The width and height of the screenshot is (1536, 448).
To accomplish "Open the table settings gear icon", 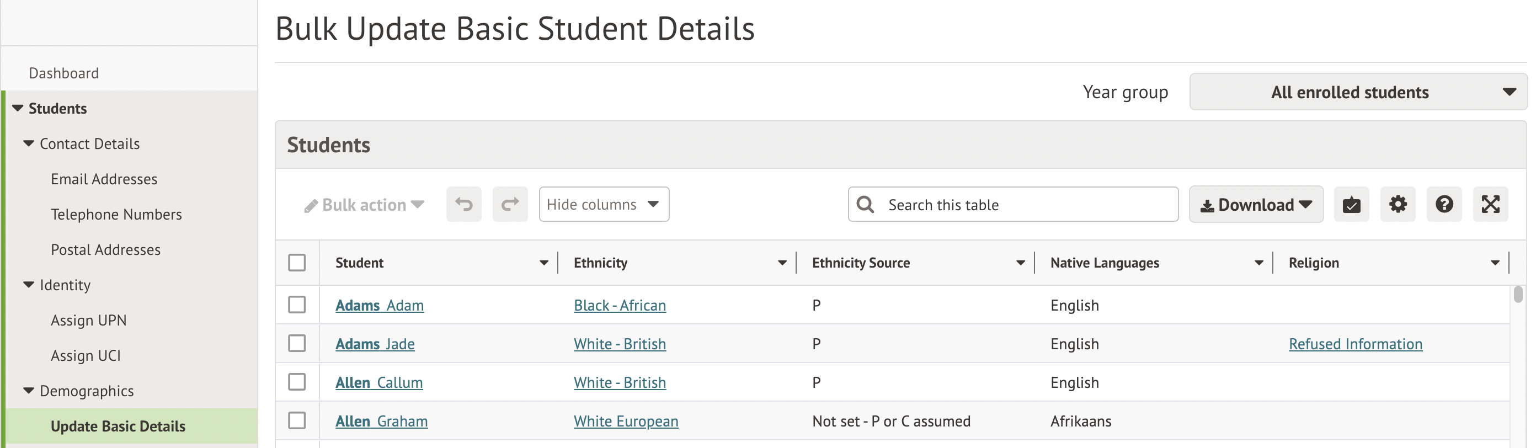I will [x=1398, y=205].
